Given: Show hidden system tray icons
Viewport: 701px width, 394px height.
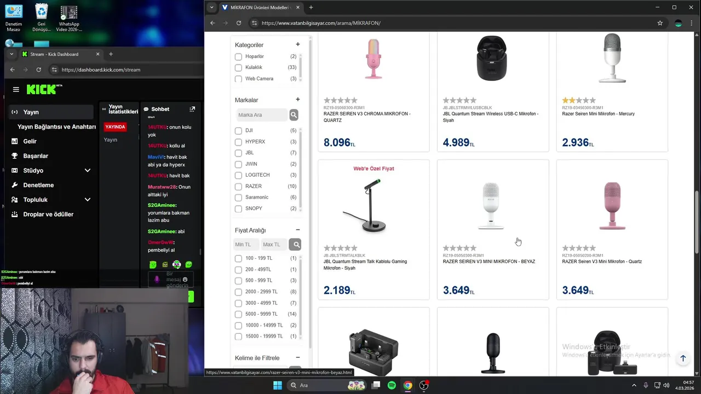Looking at the screenshot, I should (634, 385).
